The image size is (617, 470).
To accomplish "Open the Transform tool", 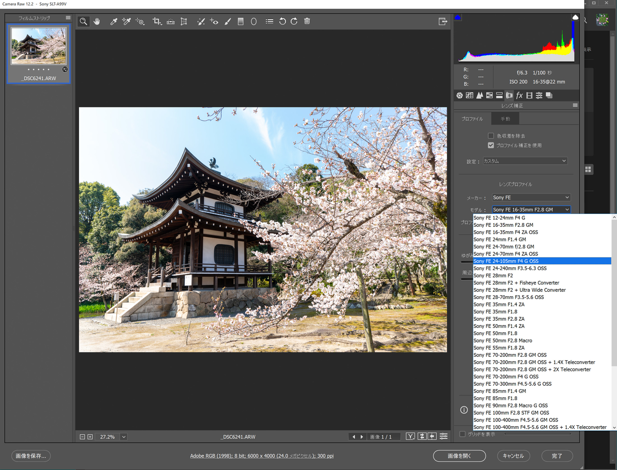I will point(184,21).
